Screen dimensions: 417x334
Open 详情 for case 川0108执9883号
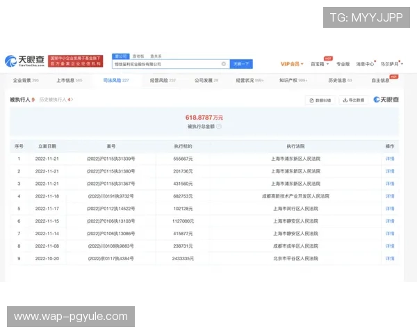pyautogui.click(x=390, y=246)
